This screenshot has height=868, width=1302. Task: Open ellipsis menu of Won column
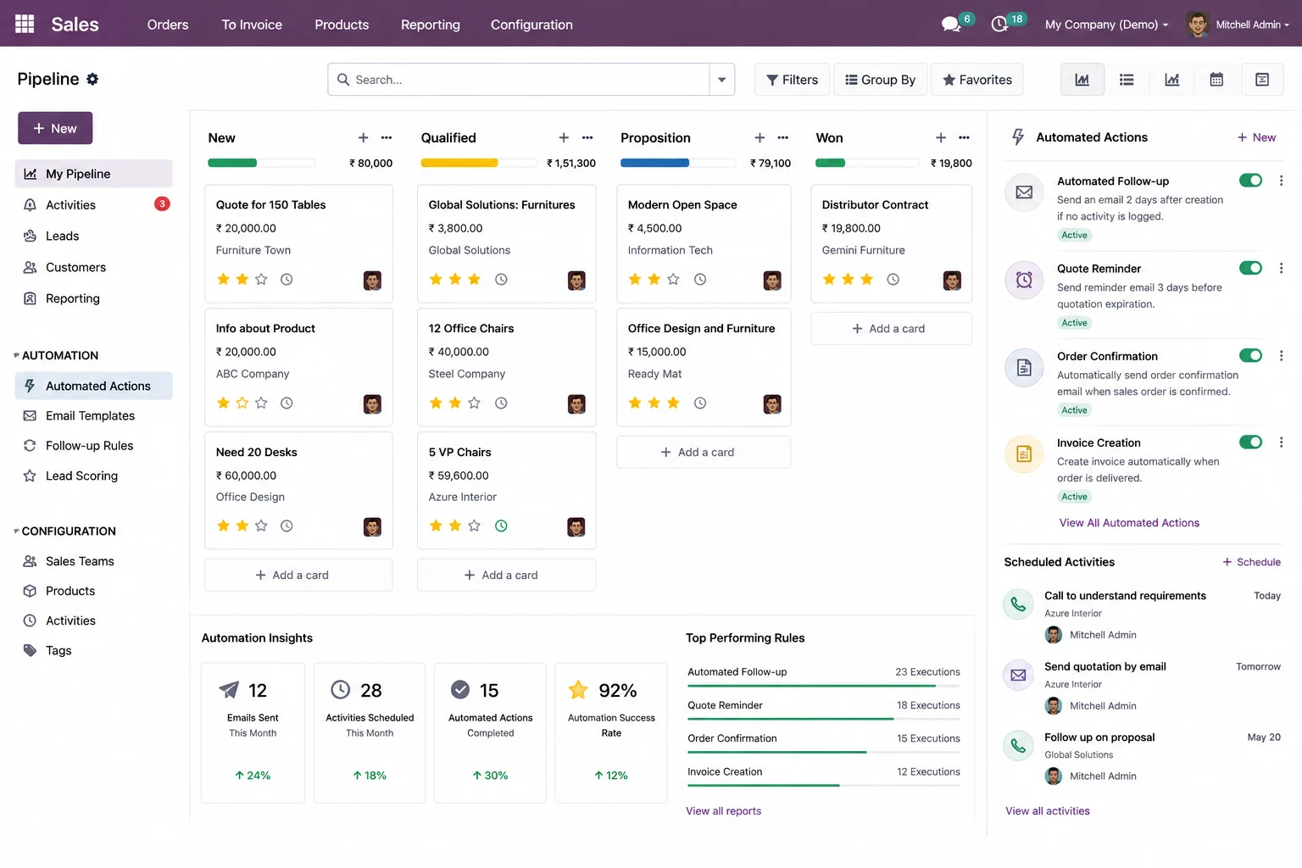click(x=964, y=137)
